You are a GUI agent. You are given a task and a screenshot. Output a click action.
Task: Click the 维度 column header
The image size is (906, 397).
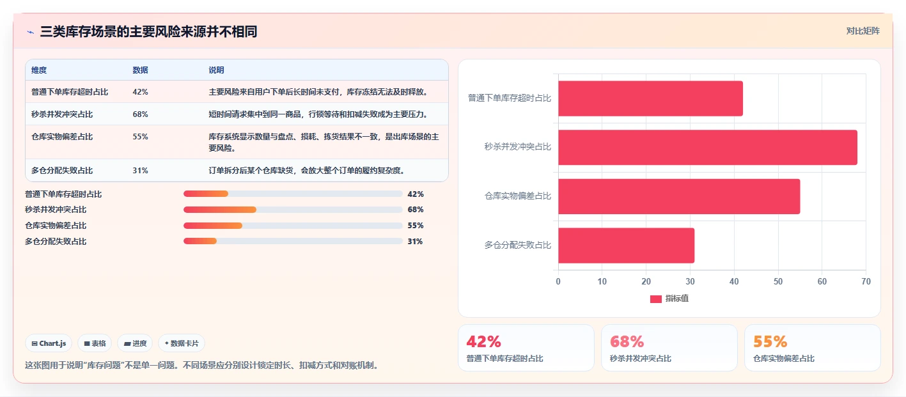[x=39, y=70]
